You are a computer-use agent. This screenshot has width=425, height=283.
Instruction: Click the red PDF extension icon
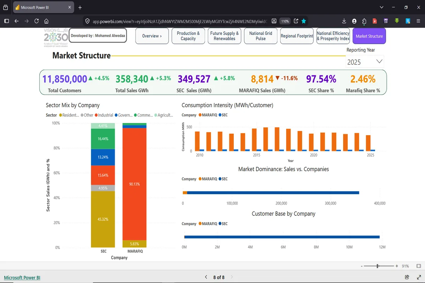click(x=375, y=21)
